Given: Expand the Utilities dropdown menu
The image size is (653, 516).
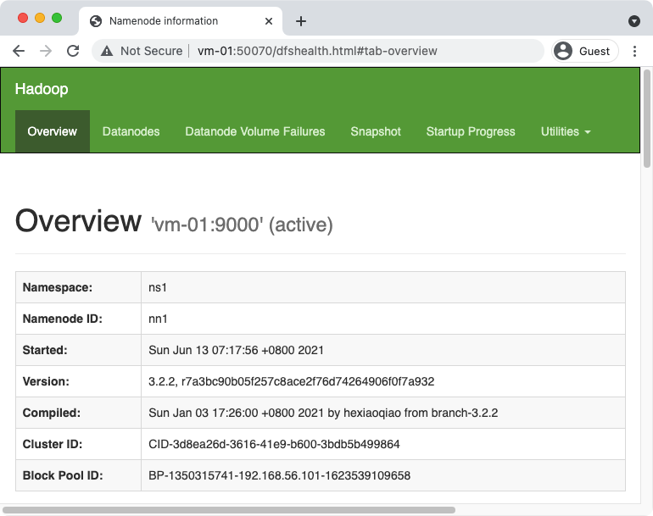Looking at the screenshot, I should [565, 131].
